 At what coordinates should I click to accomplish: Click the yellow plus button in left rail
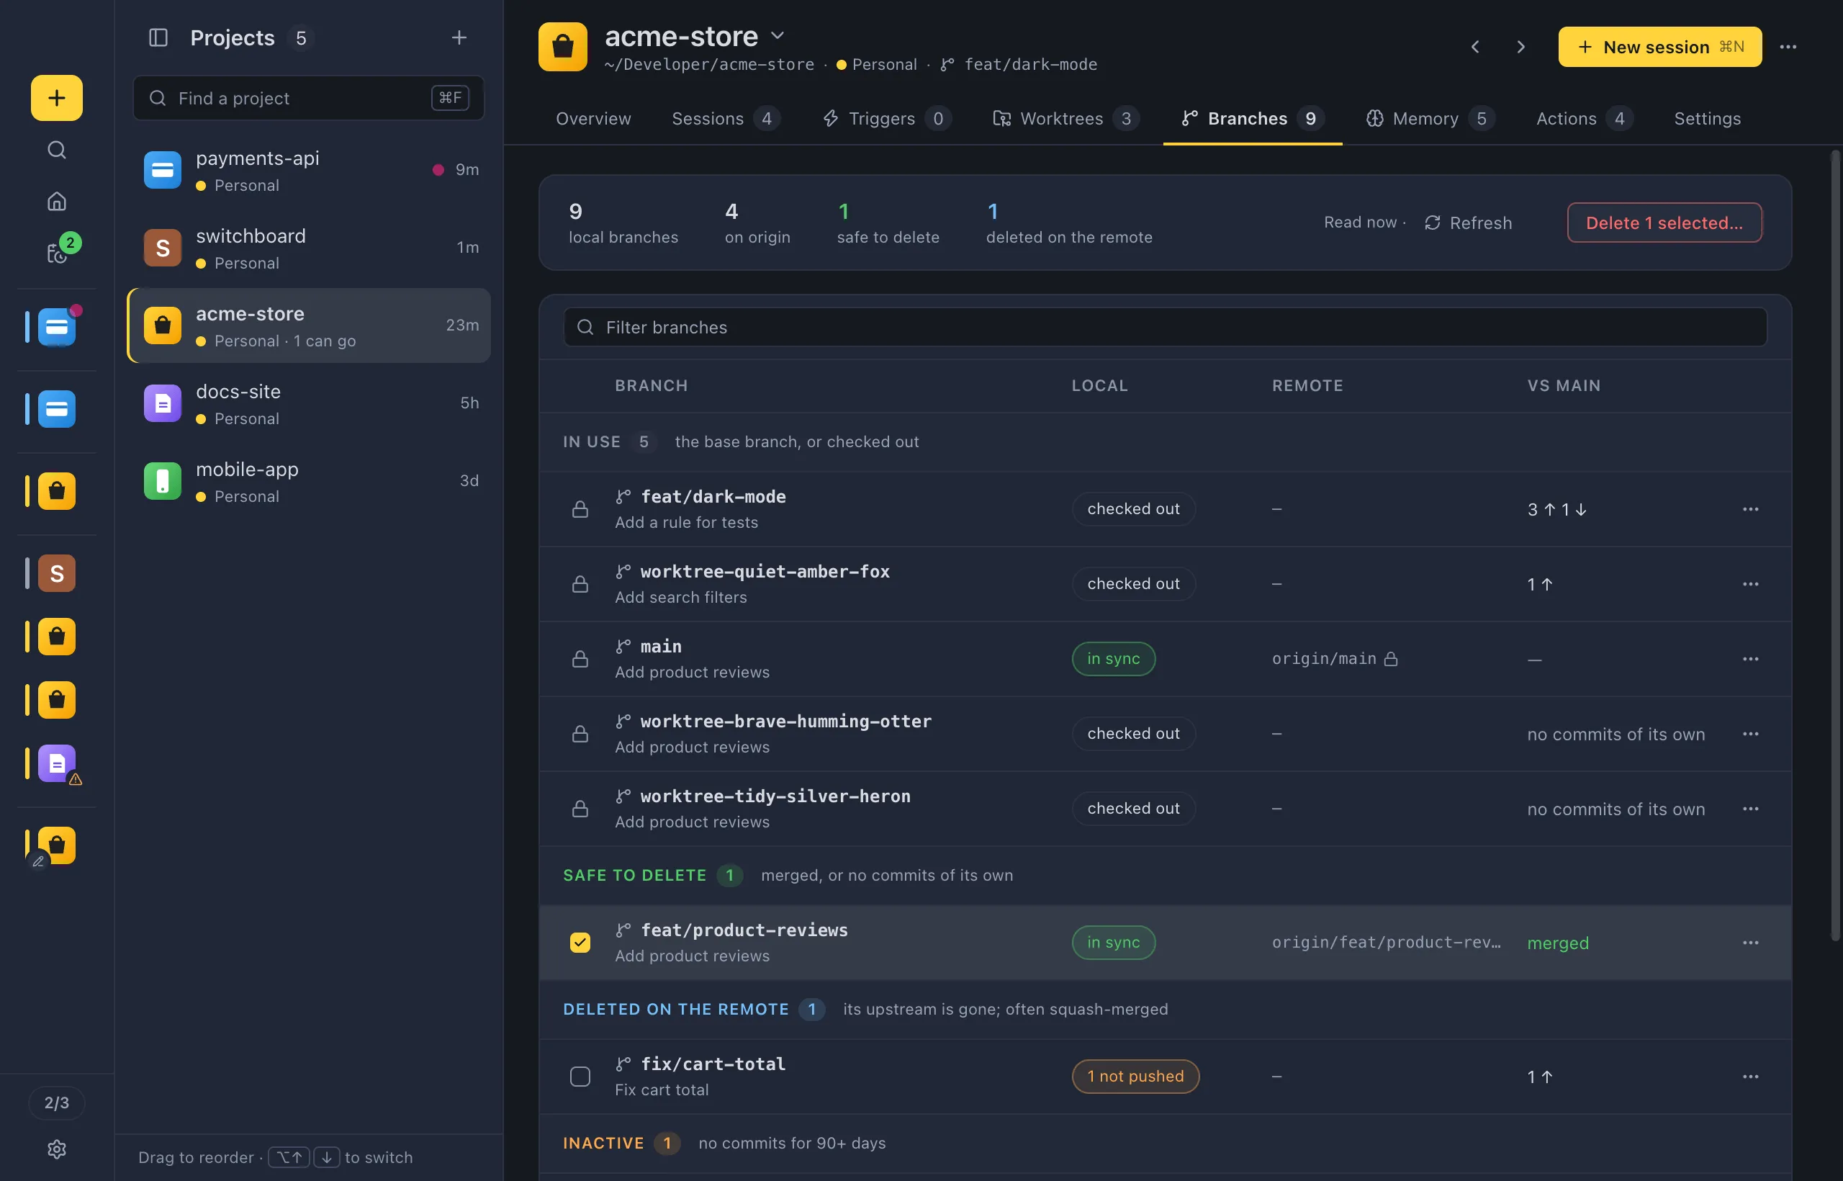57,97
